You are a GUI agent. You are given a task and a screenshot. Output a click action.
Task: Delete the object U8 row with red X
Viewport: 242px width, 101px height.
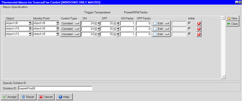coord(199,24)
